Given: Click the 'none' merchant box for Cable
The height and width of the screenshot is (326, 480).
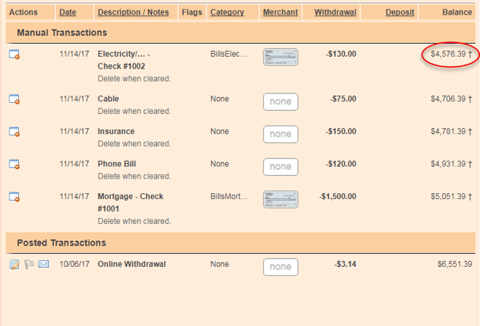Looking at the screenshot, I should (x=280, y=101).
